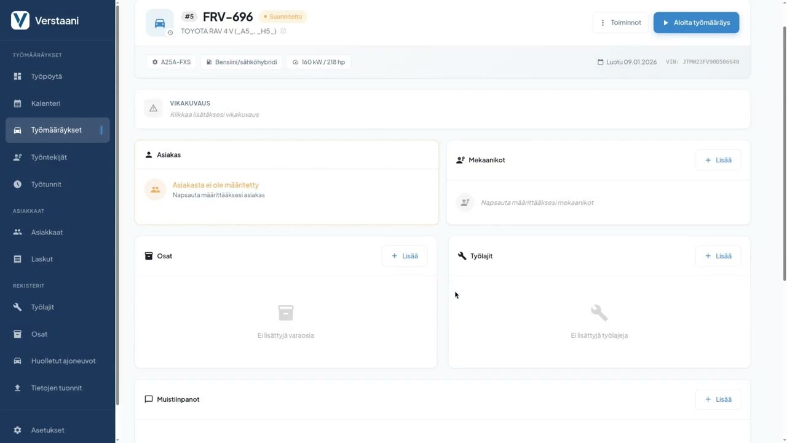Add mechanic using Mekaanikot Lisää button
This screenshot has height=443, width=787.
click(718, 160)
